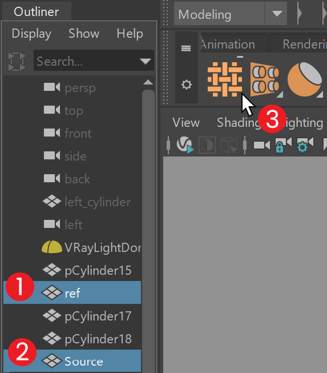Open the Outliner Display menu
Screen dimensions: 327x373
[x=31, y=34]
